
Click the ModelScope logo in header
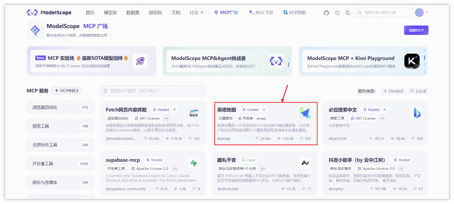click(x=49, y=13)
